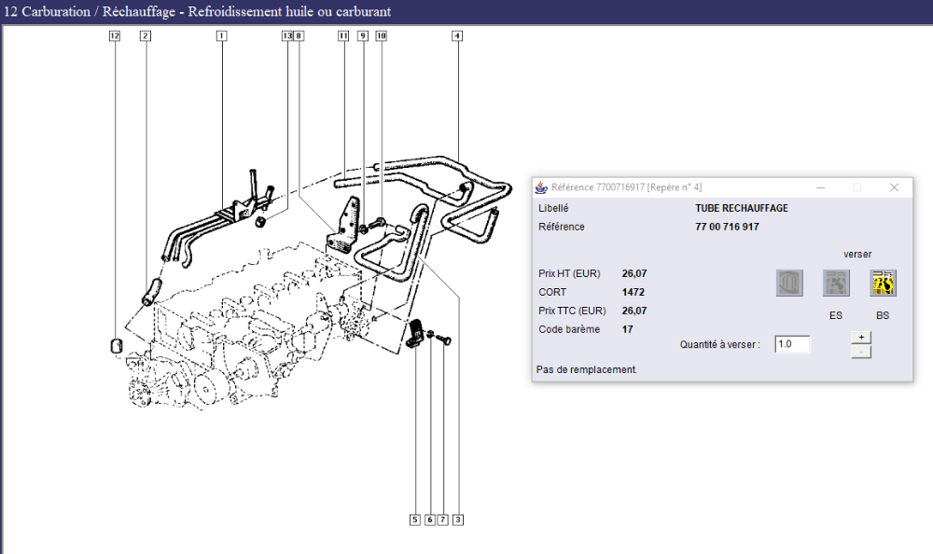
Task: Select part marker 11 in the diagram
Action: point(343,36)
